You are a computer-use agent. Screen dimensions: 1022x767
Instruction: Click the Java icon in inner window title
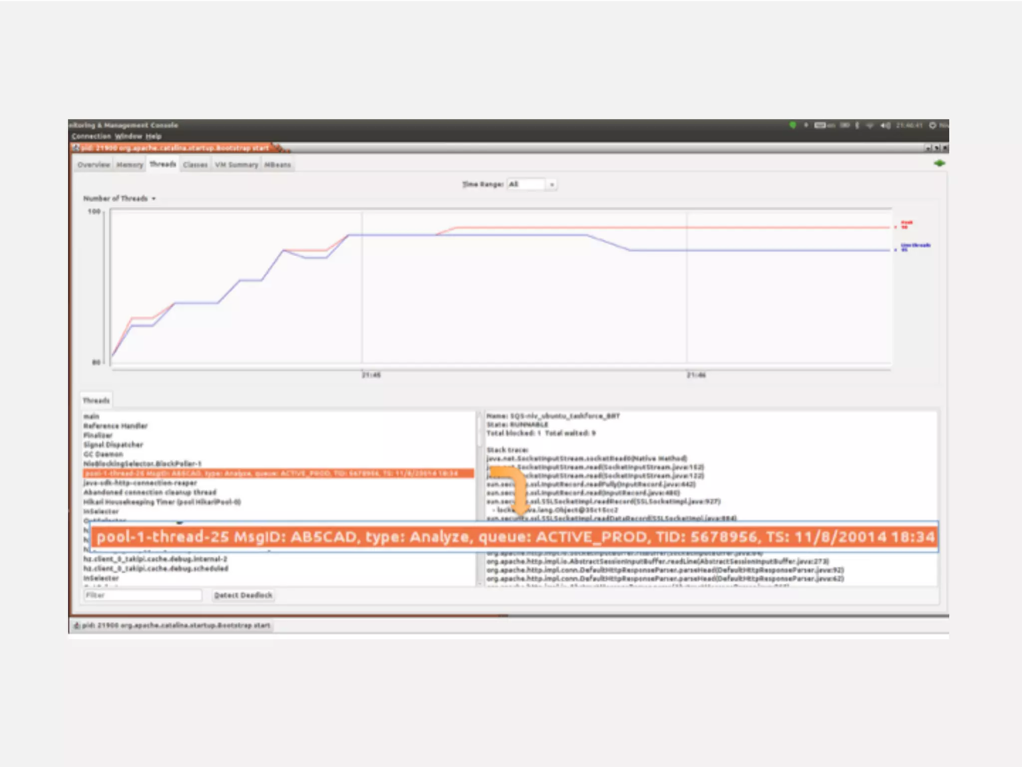coord(76,148)
